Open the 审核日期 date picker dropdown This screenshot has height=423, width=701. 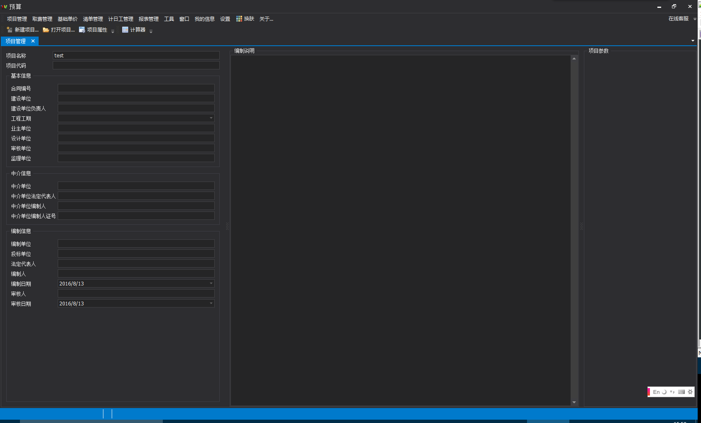click(211, 303)
